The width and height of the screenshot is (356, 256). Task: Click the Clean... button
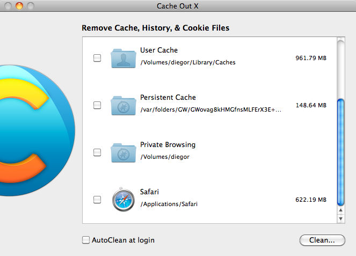click(322, 240)
